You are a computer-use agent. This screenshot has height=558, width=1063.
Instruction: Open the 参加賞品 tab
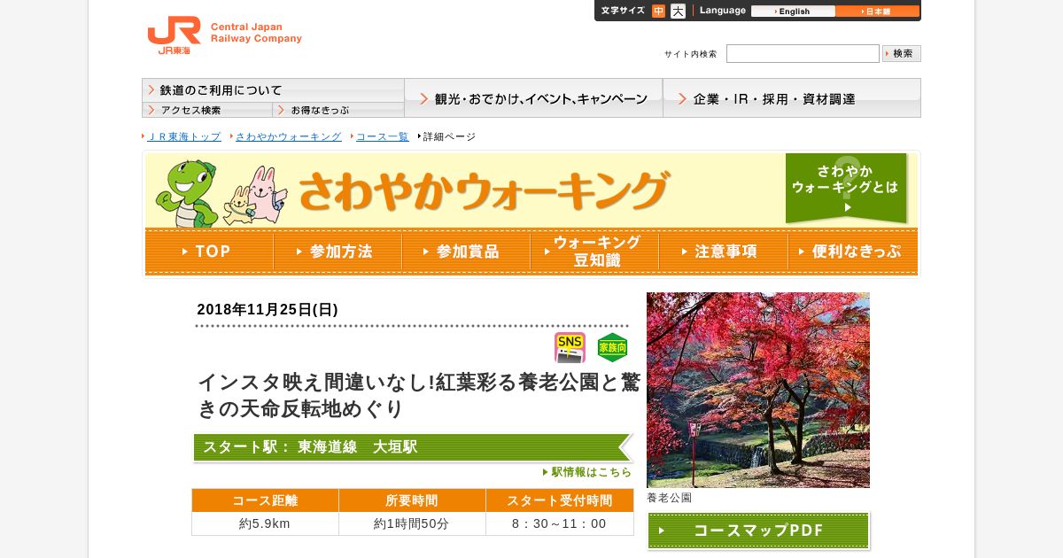click(466, 252)
